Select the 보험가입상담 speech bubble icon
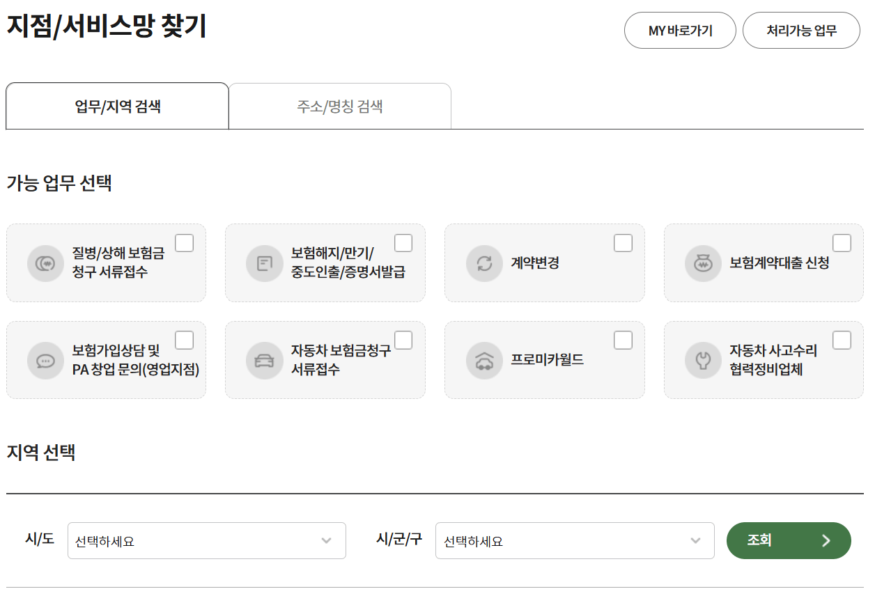875x596 pixels. (x=45, y=360)
